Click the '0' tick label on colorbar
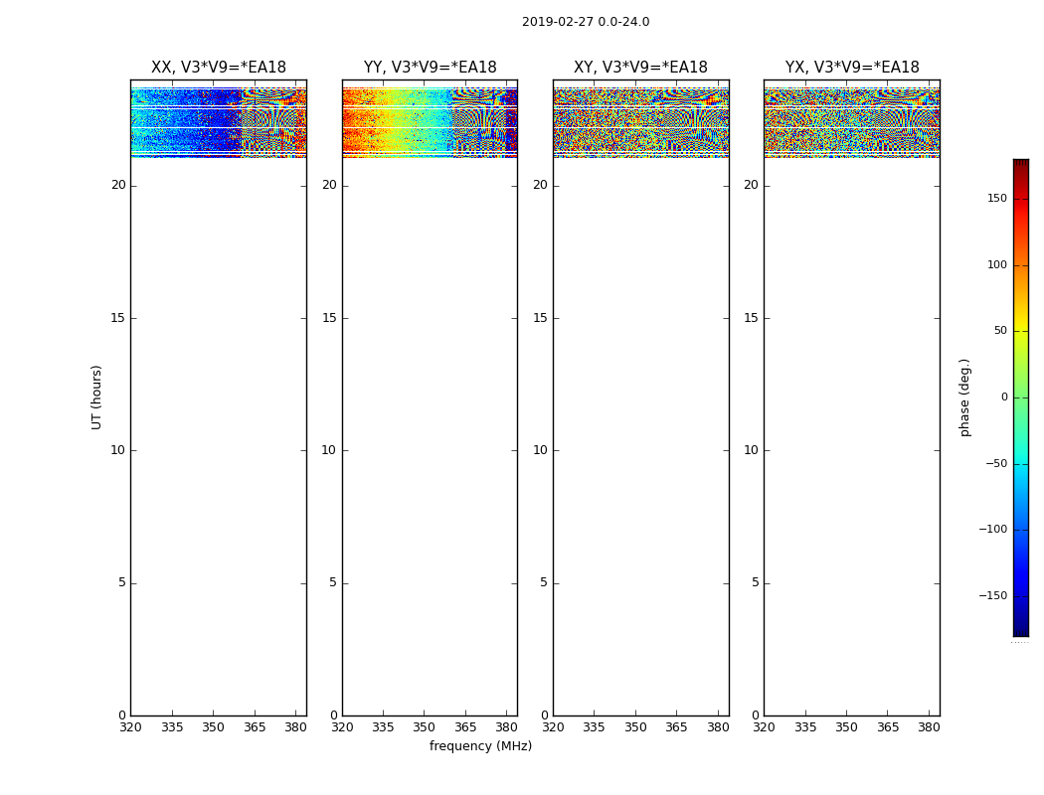1044x795 pixels. [1003, 397]
